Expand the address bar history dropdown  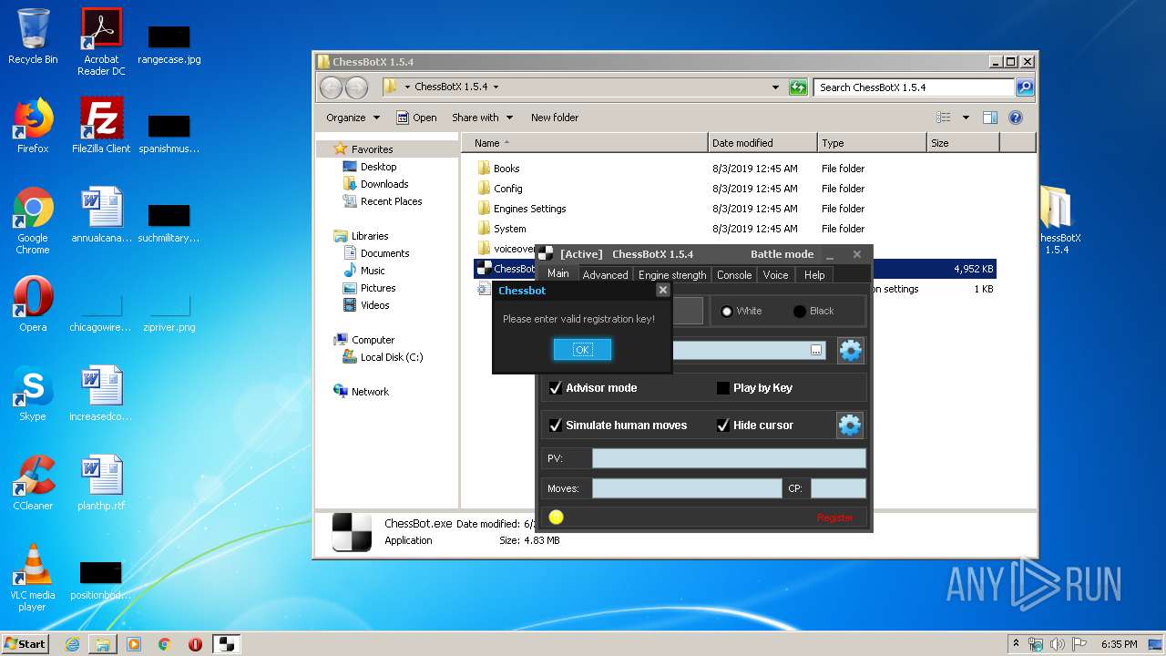[x=775, y=87]
